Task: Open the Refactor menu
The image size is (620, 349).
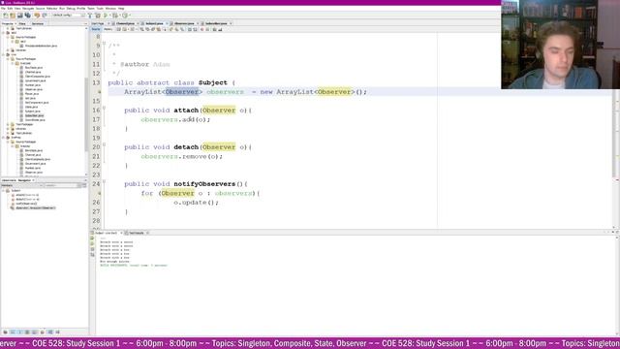Action: pyautogui.click(x=51, y=9)
